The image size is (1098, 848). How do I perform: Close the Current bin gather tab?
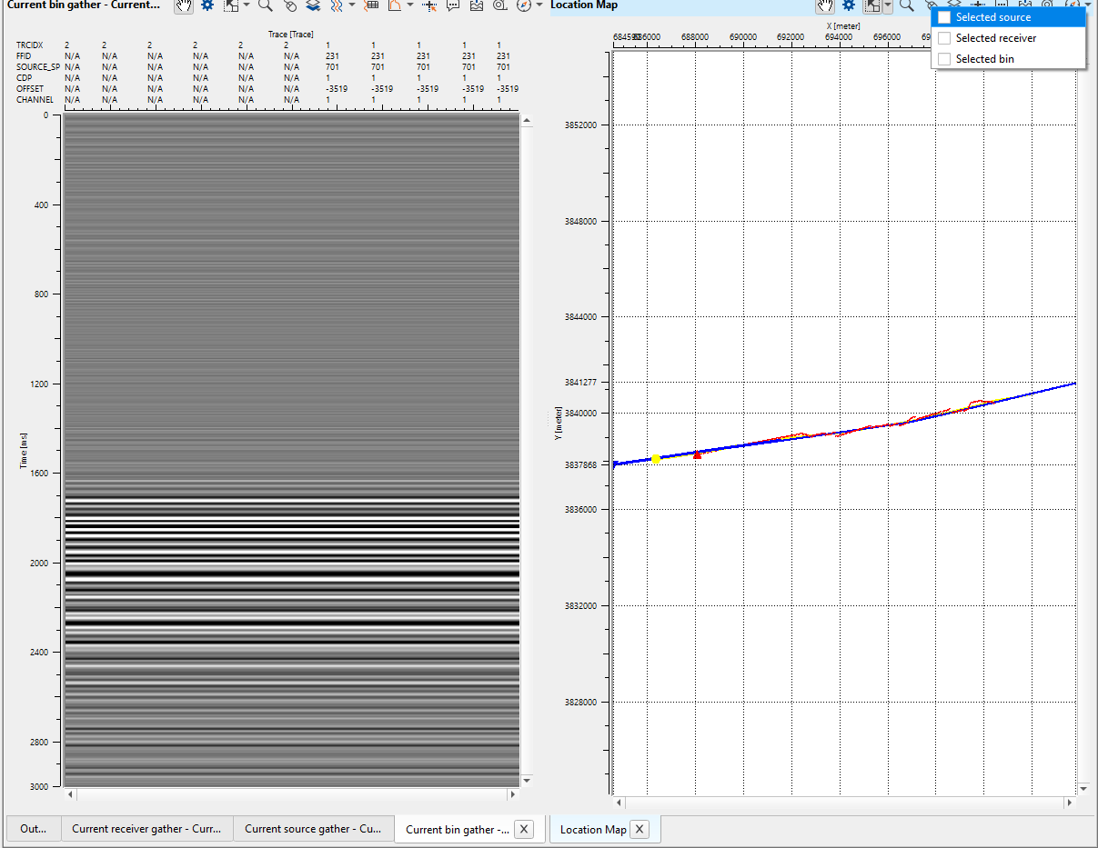(524, 829)
